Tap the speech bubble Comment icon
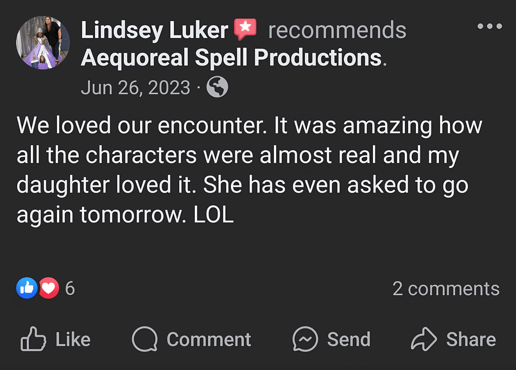Image resolution: width=516 pixels, height=370 pixels. [x=145, y=339]
